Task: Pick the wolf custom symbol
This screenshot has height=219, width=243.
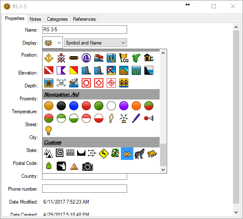Action: click(140, 154)
